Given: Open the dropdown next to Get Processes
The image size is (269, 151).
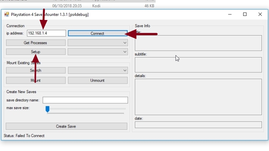Looking at the screenshot, I should [98, 43].
